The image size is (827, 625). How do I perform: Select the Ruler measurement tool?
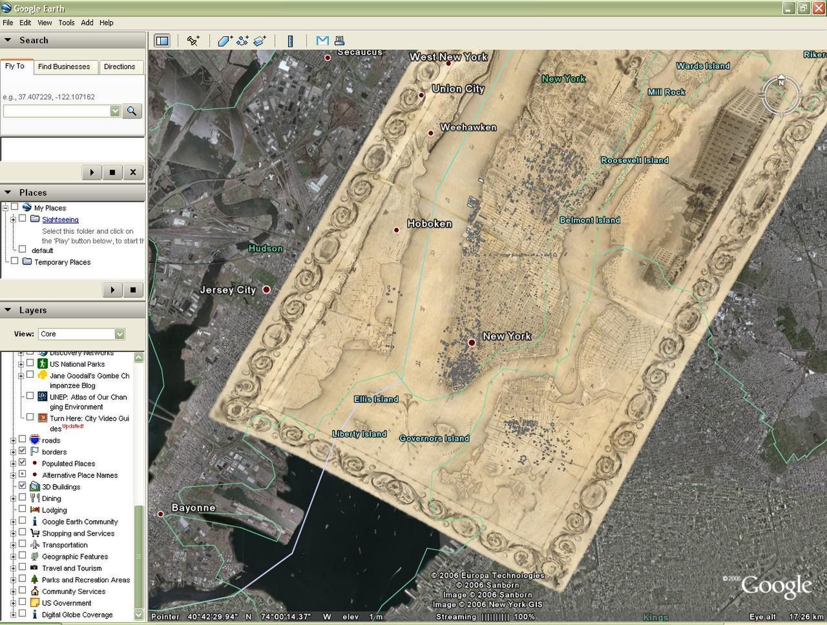pos(291,41)
